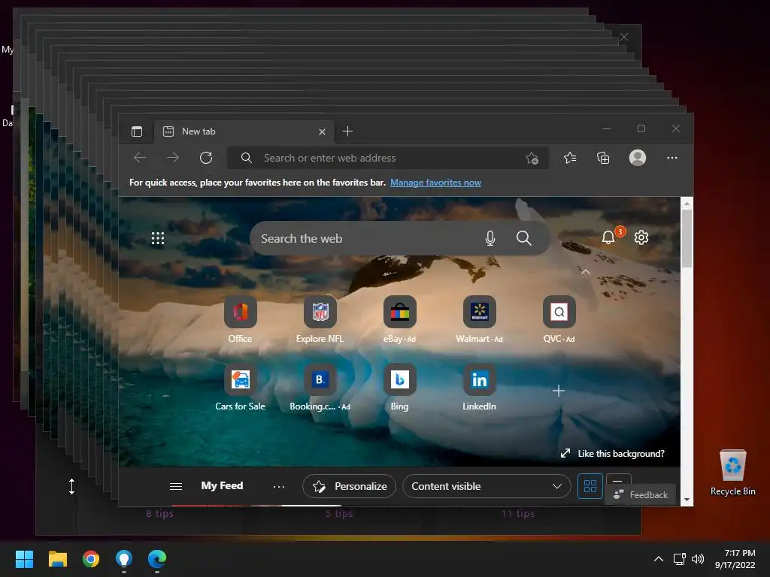Open the volume speaker icon
This screenshot has height=577, width=770.
(697, 559)
